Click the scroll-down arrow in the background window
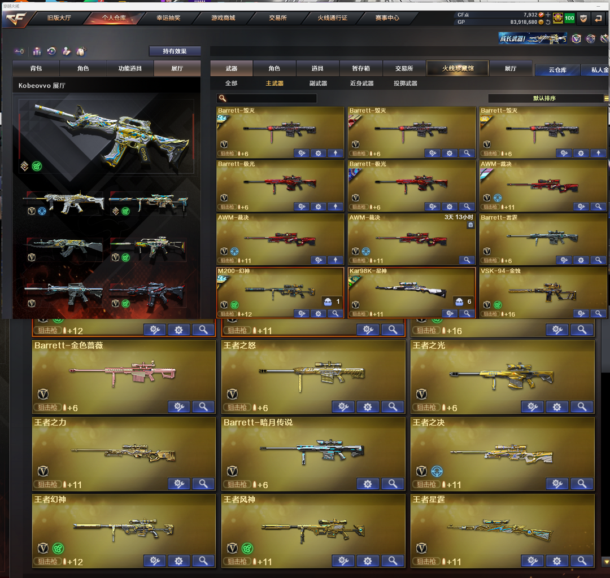 tap(605, 562)
